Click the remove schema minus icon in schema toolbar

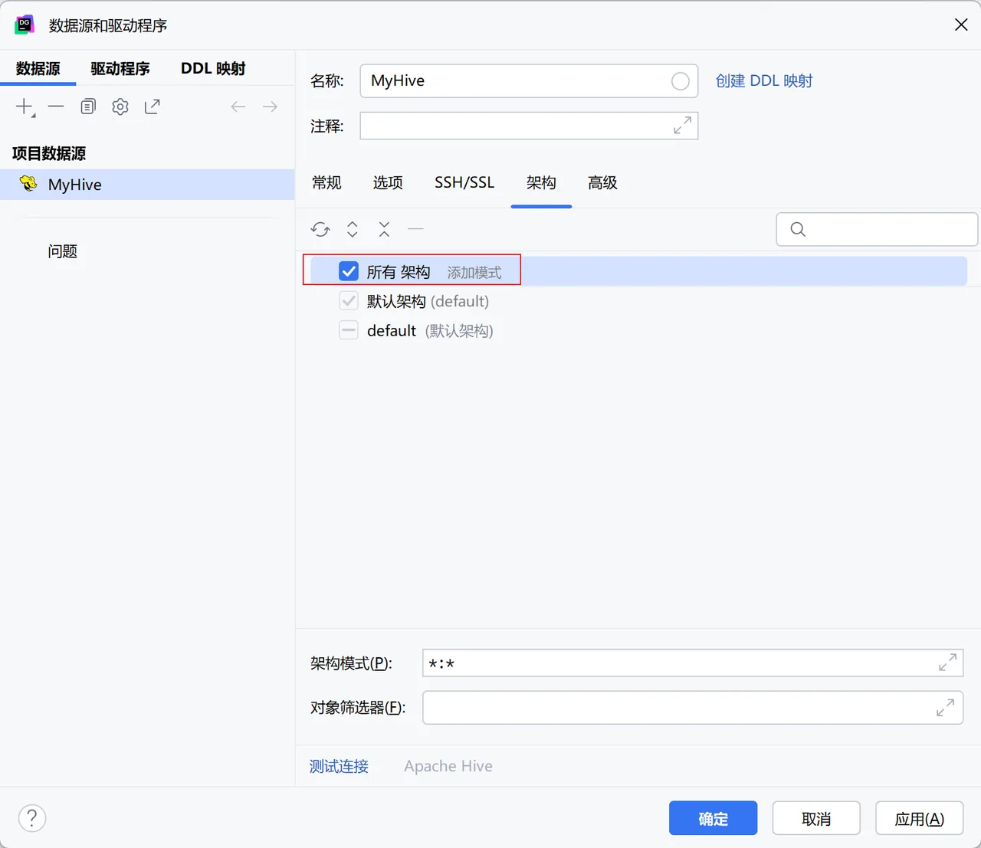pos(415,229)
